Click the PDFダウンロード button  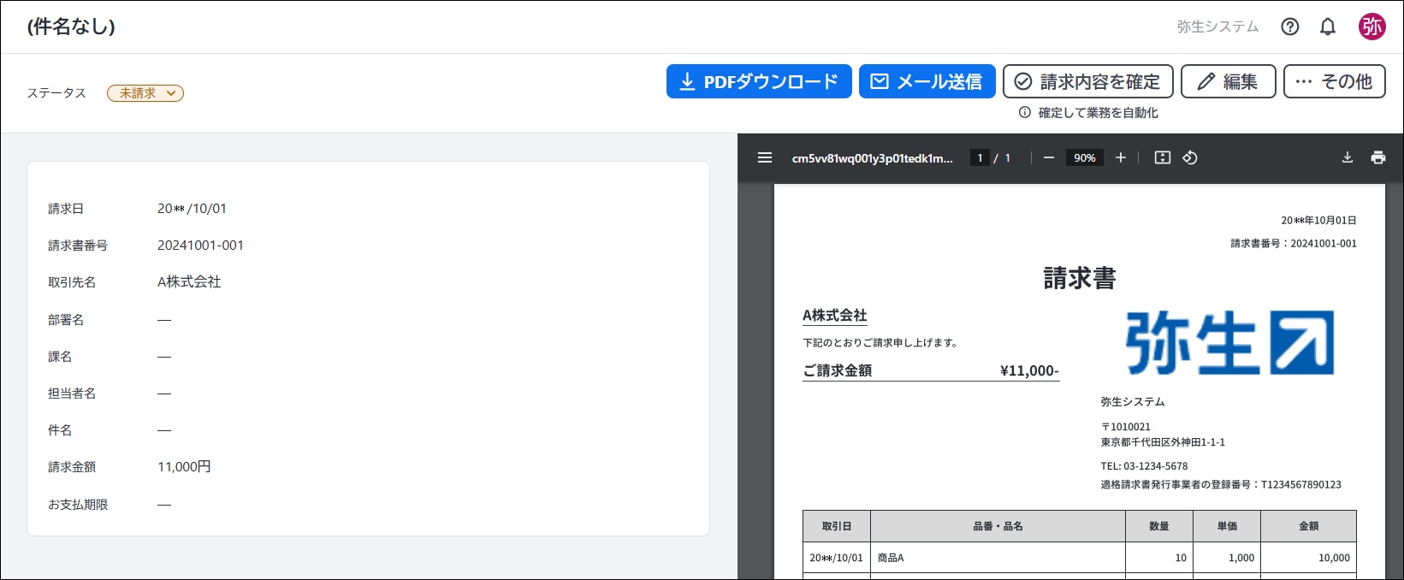(759, 81)
